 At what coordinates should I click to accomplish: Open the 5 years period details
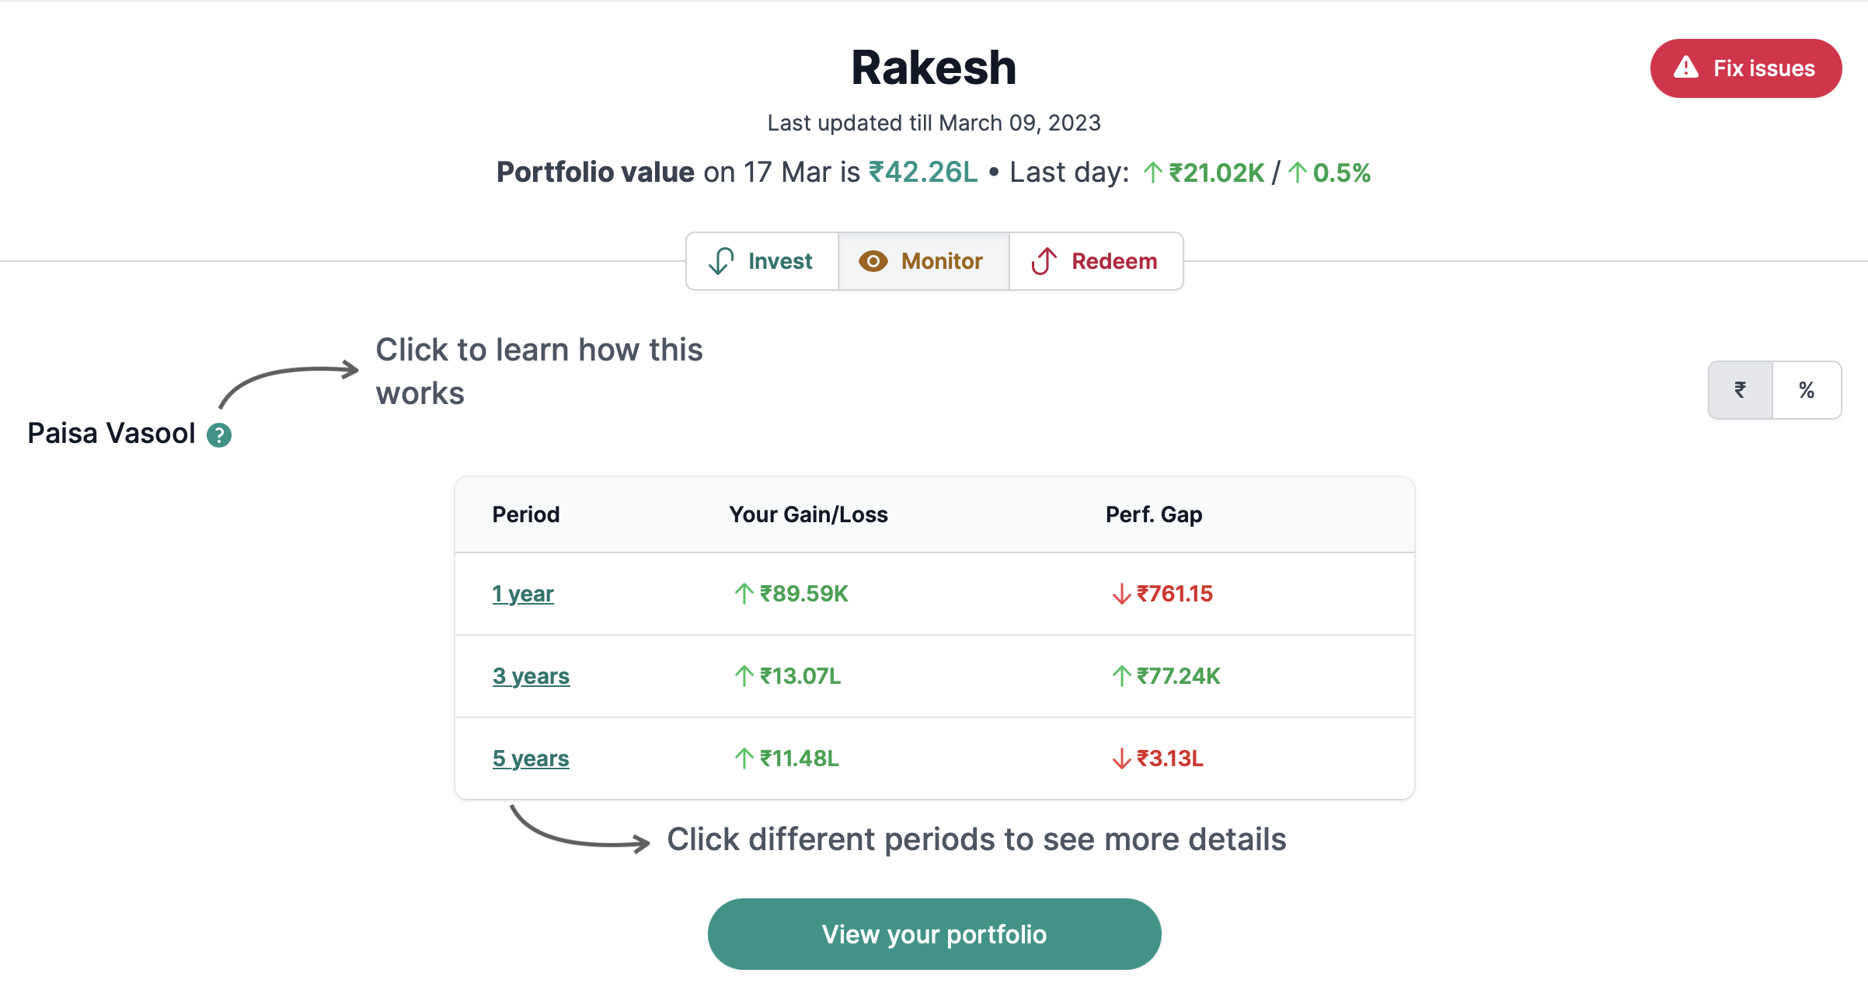531,758
